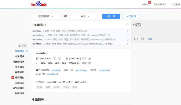The height and width of the screenshot is (105, 181).
Task: Open the maintained past tense link
Action: pos(104,70)
